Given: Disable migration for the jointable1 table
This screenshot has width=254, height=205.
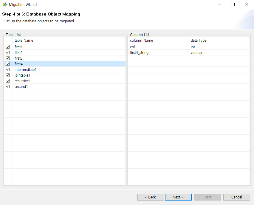Looking at the screenshot, I should 7,75.
